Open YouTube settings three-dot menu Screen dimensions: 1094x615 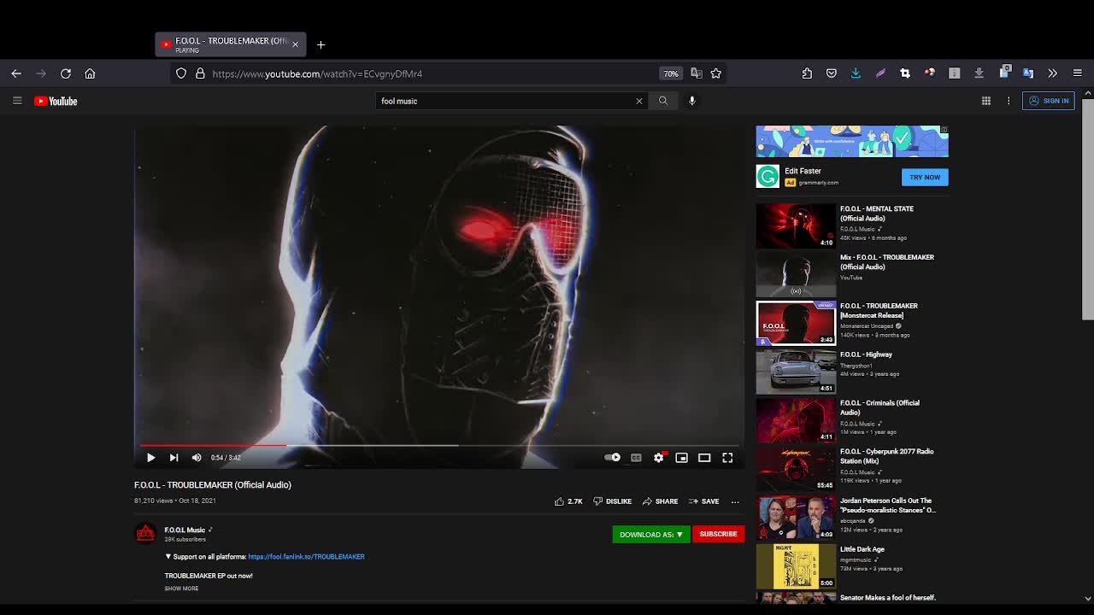(1009, 101)
